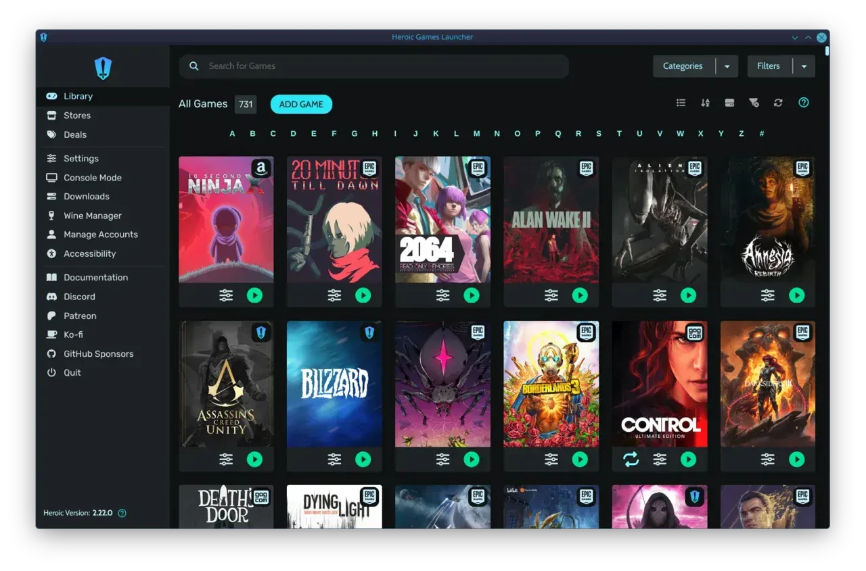Jump to games starting with letter M
Screen dimensions: 866x571
[x=476, y=134]
